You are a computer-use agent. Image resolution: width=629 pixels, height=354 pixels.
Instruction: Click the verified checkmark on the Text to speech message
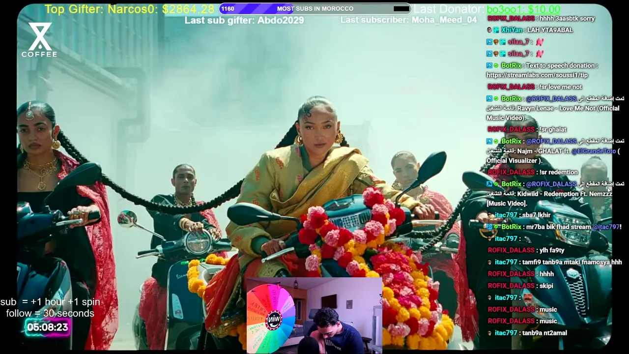496,65
